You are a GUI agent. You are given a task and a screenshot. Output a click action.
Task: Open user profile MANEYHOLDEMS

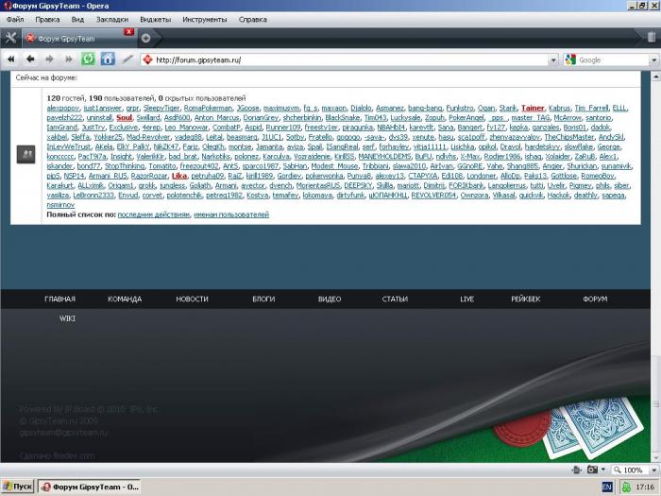(x=385, y=157)
